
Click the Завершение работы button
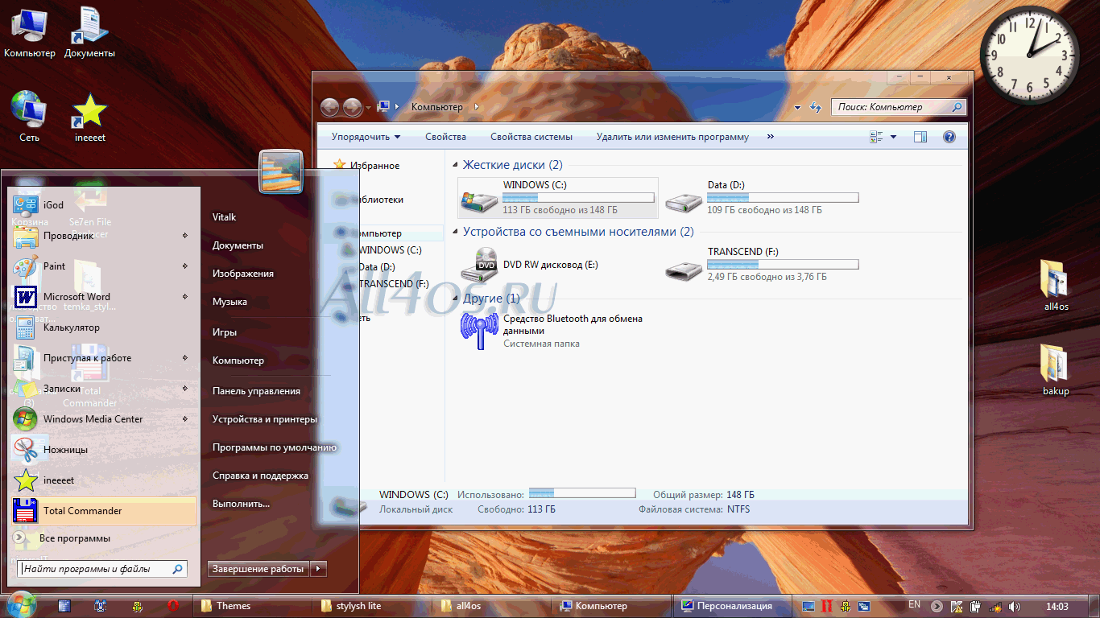tap(258, 569)
